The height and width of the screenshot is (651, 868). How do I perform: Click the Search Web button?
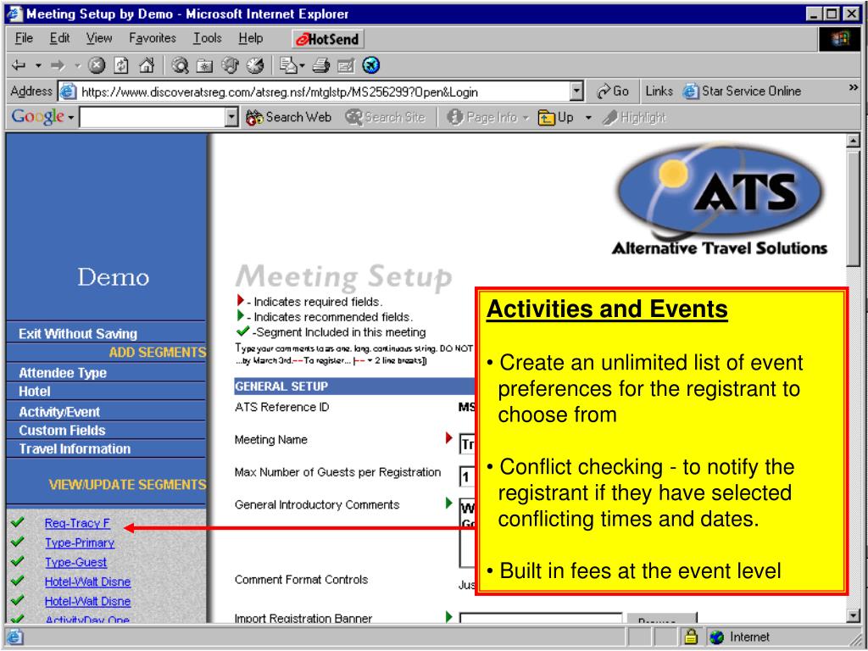288,117
